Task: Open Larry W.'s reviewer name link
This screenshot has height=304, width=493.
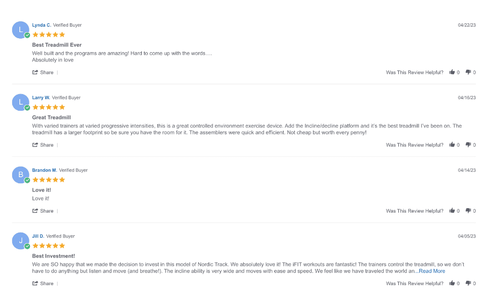Action: [41, 97]
